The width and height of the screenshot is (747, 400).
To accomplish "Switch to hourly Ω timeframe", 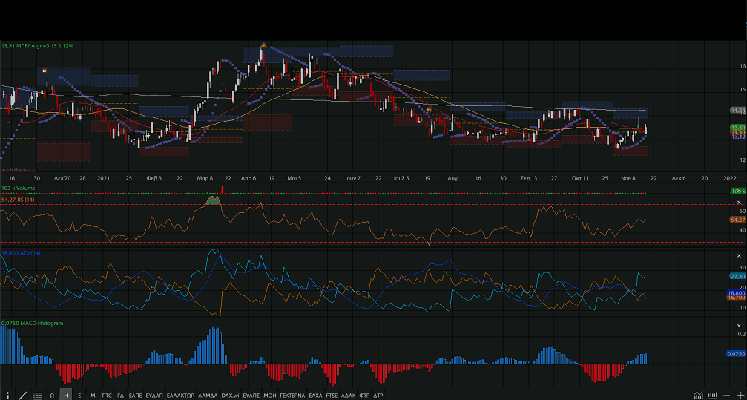I will [52, 395].
